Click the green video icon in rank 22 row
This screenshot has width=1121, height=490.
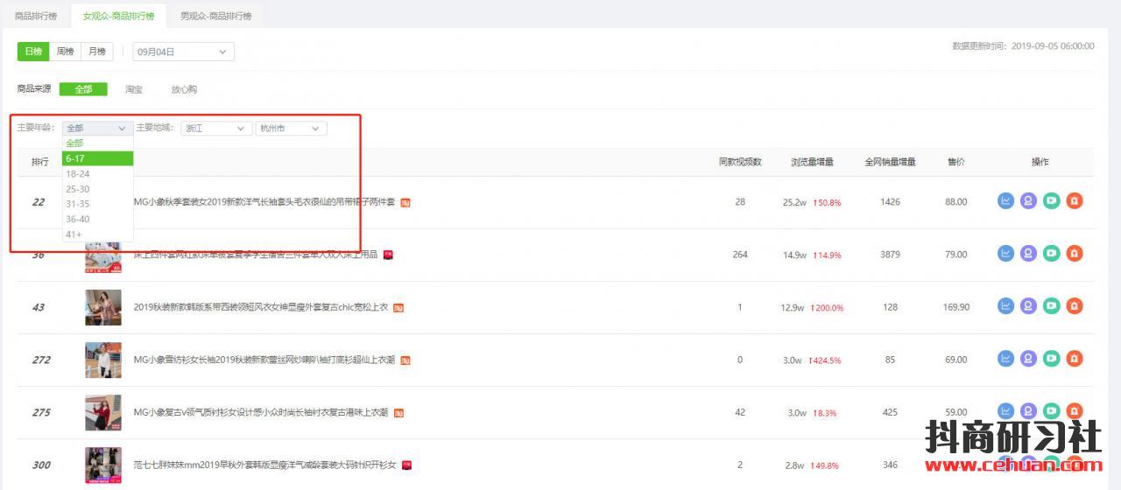1051,201
